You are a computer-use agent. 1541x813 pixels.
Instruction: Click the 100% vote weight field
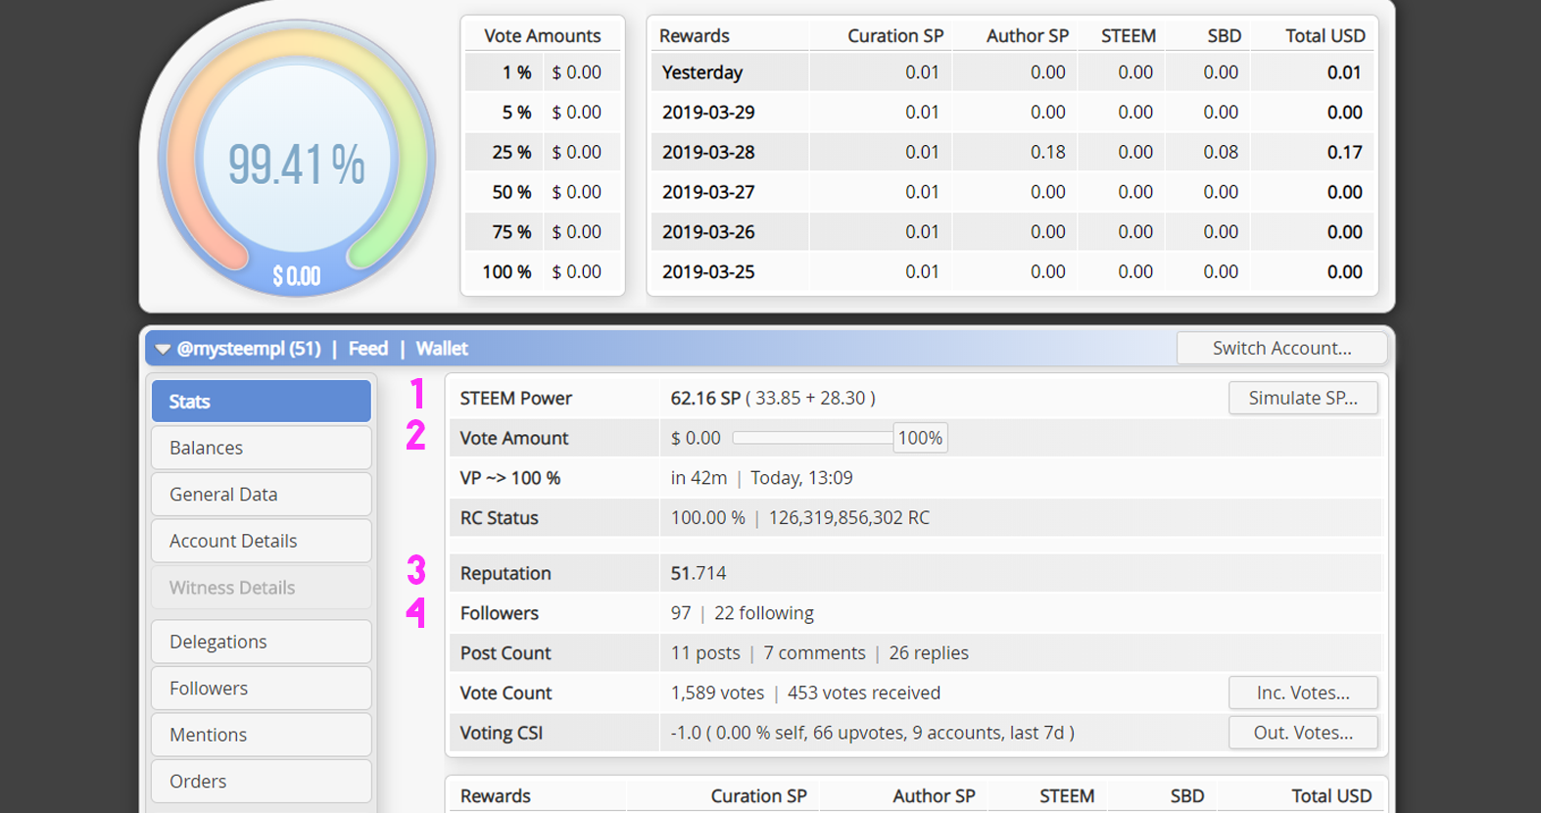tap(920, 438)
